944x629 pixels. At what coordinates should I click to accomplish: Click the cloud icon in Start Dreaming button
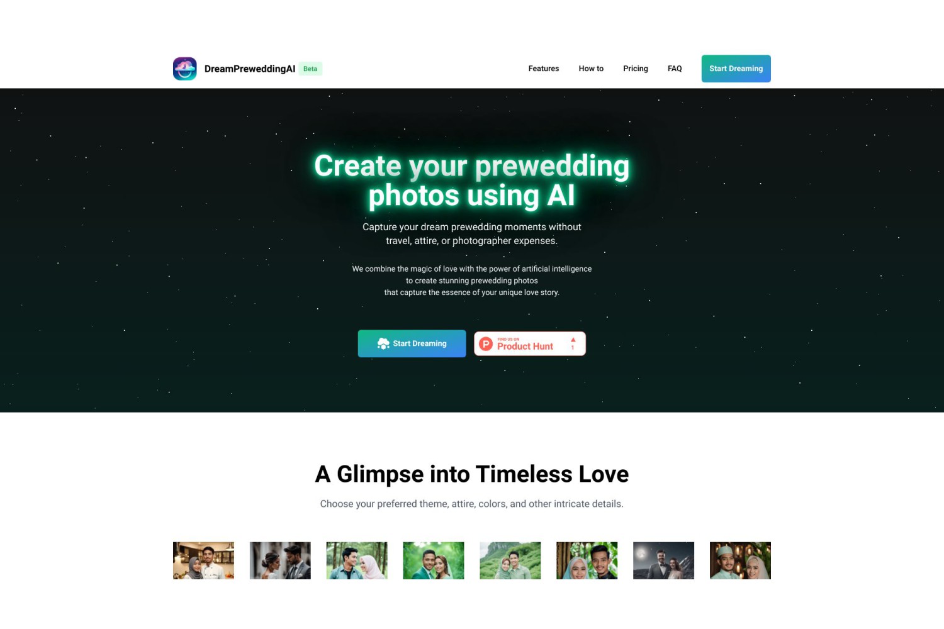383,343
